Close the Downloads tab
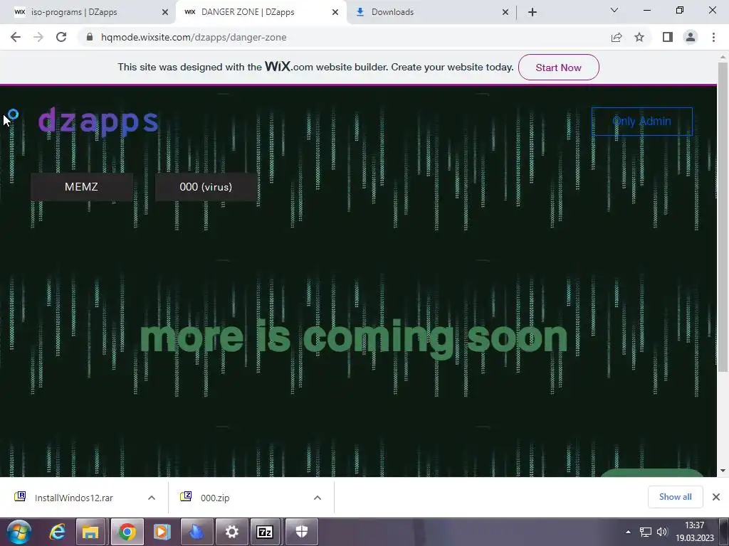This screenshot has height=546, width=729. (505, 12)
